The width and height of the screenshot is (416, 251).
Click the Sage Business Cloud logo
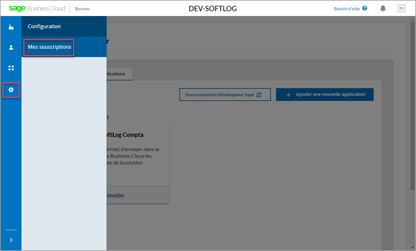(x=37, y=9)
